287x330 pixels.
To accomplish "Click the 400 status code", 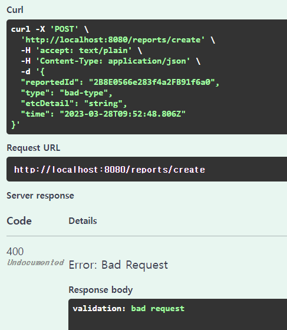I will (15, 252).
